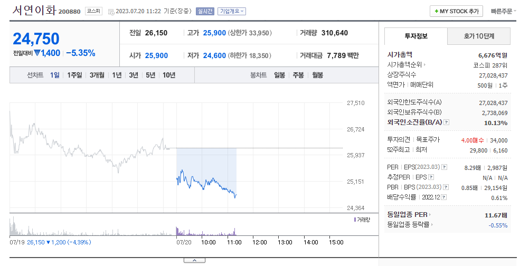Open the 빠른주문 dropdown
The width and height of the screenshot is (529, 266).
pos(503,11)
